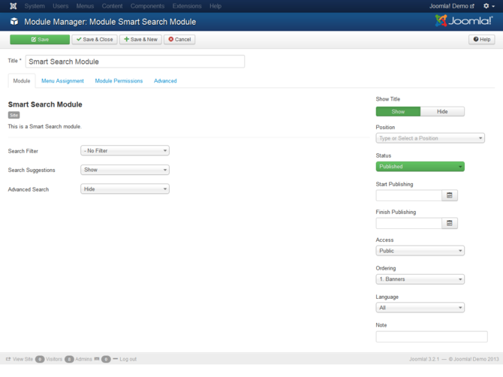
Task: Set Show Title to Hide
Action: 442,111
